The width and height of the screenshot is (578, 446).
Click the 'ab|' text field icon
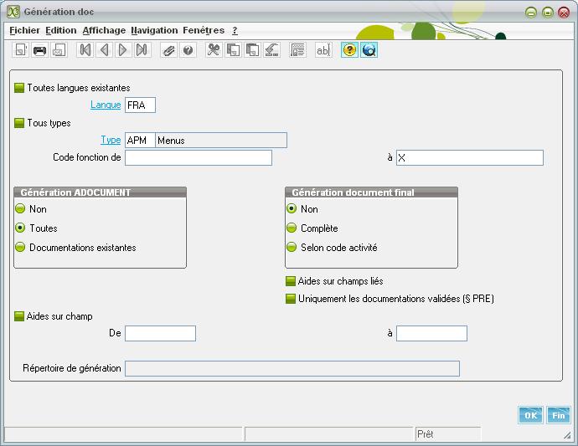click(323, 50)
